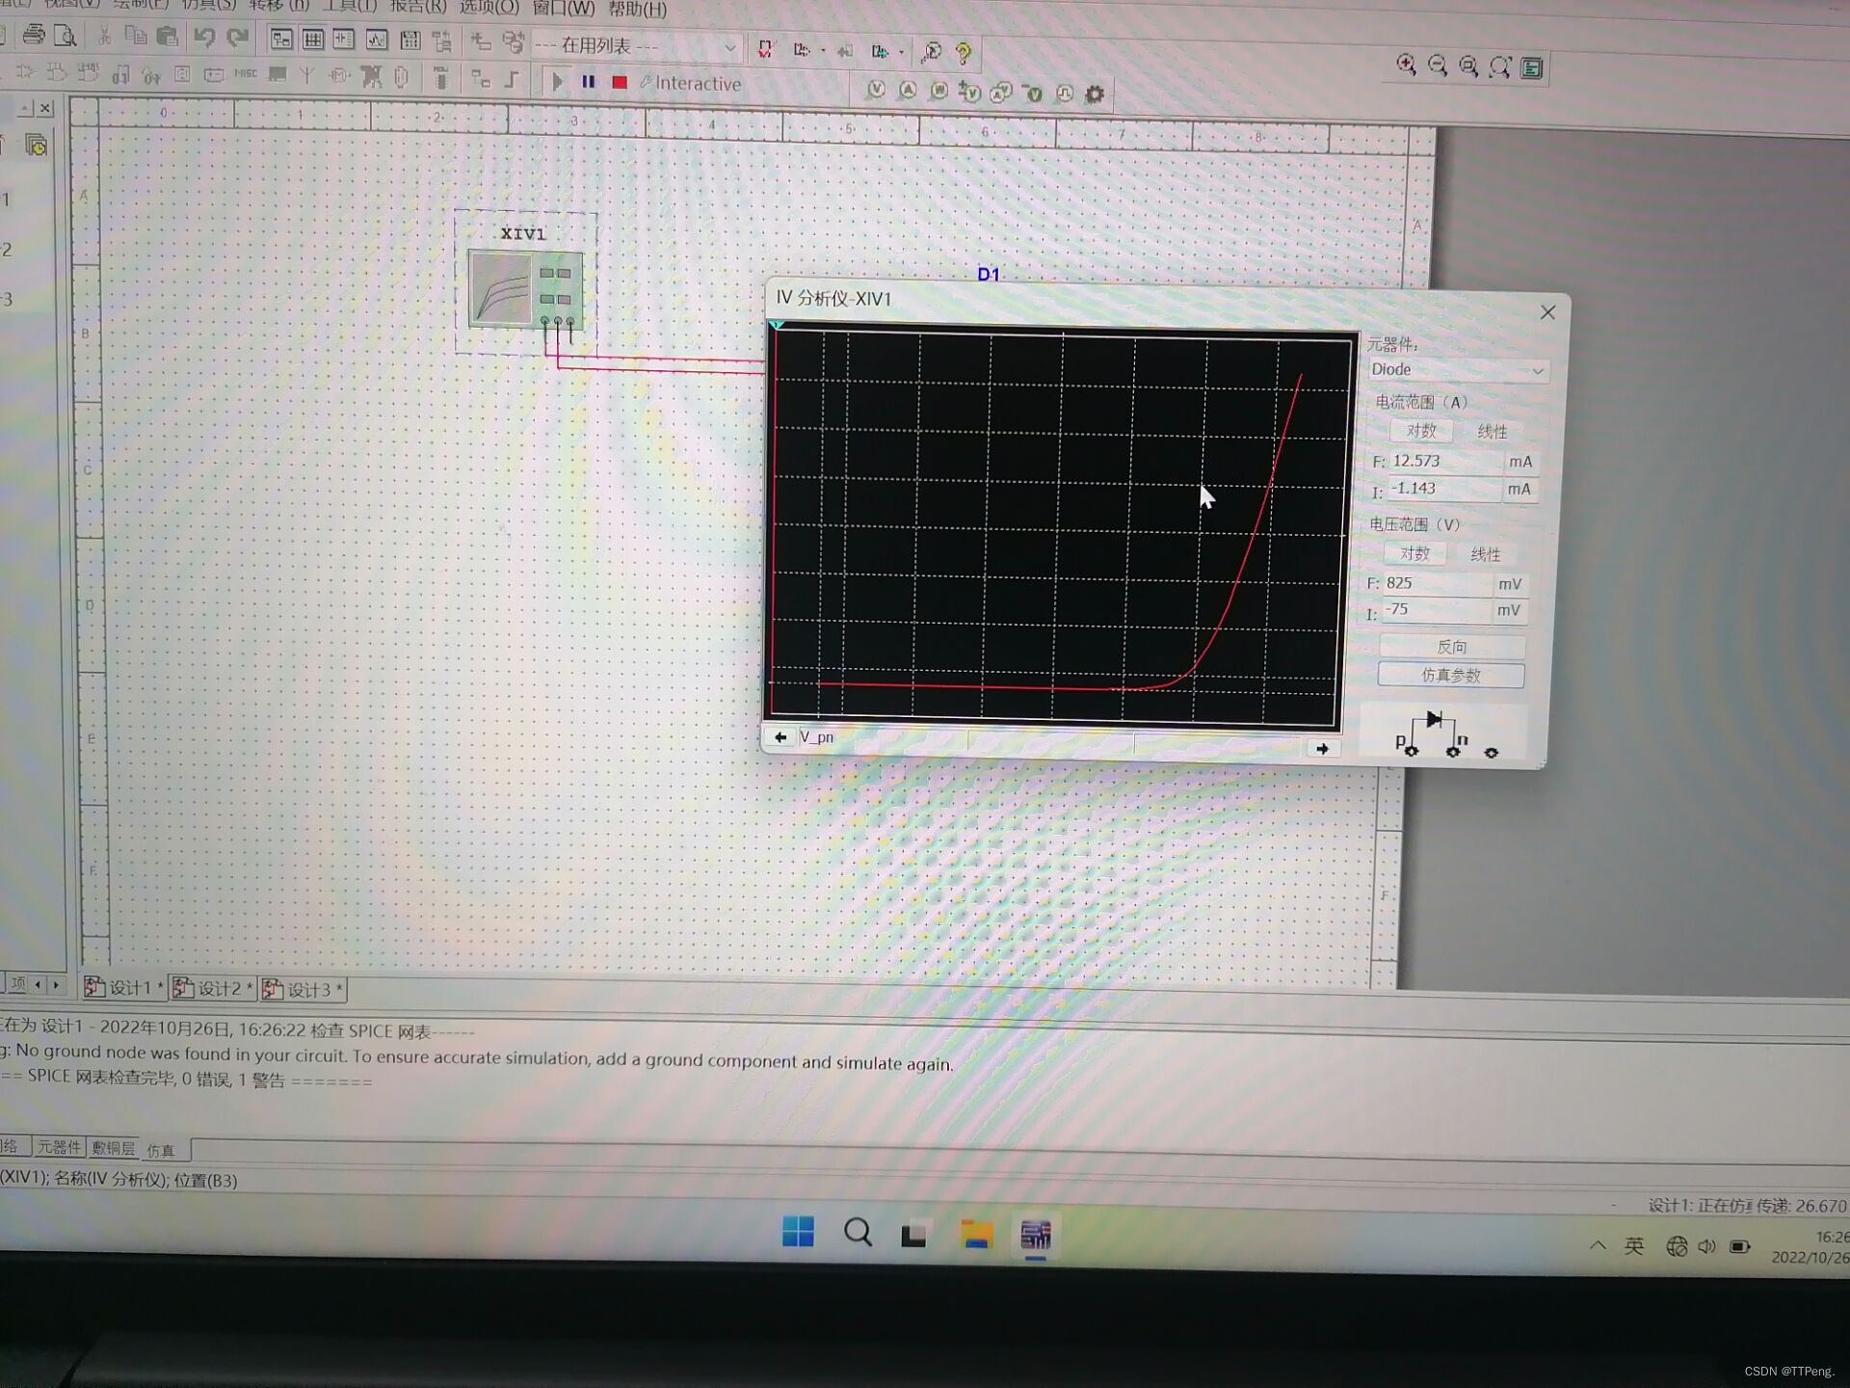Screen dimensions: 1850x1388
Task: Redo the last undone action
Action: pyautogui.click(x=237, y=38)
